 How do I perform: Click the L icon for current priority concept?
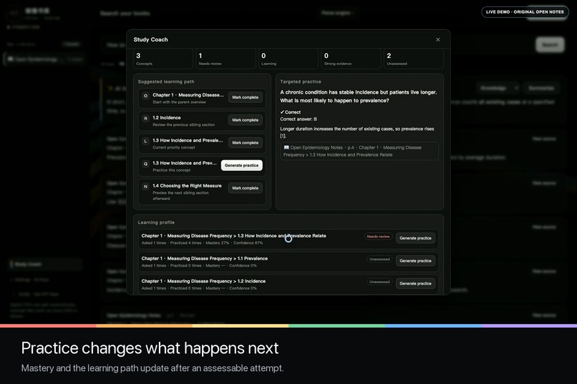coord(145,141)
